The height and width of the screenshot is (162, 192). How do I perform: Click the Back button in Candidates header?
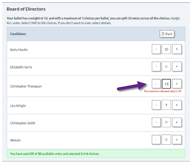[x=167, y=34]
